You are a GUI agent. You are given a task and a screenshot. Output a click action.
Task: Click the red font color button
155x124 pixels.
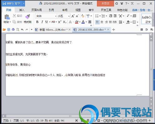pos(83,22)
